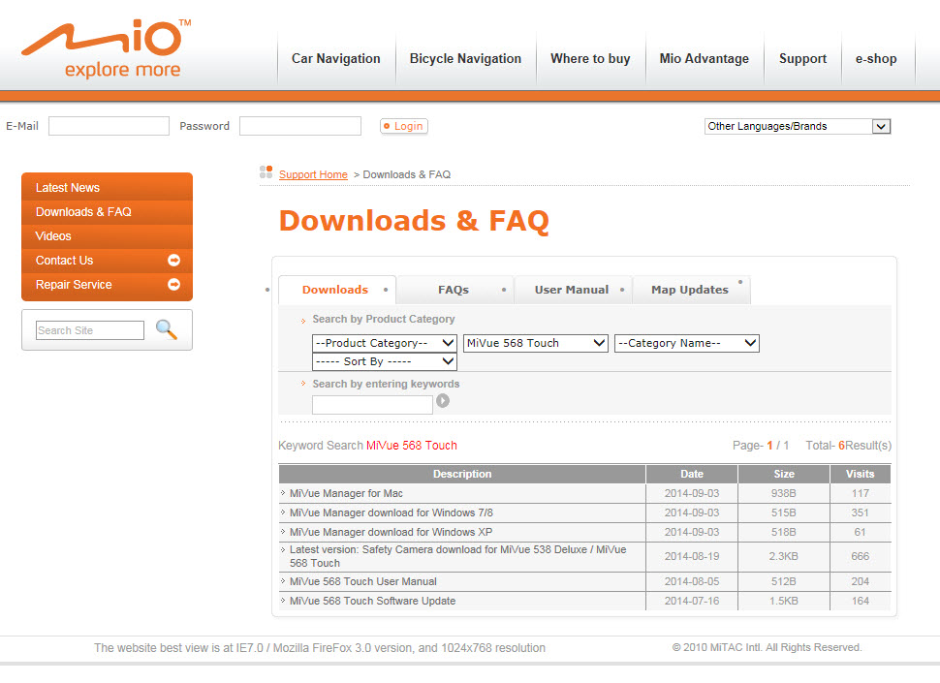Click the 2014-08-05 date cell
Screen dimensions: 940x683
click(692, 581)
